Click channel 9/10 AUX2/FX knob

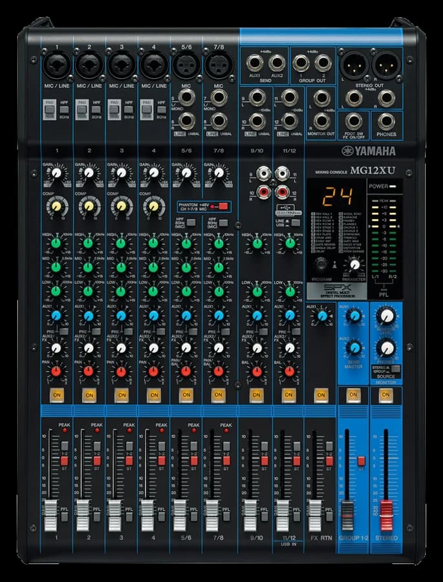pos(257,348)
